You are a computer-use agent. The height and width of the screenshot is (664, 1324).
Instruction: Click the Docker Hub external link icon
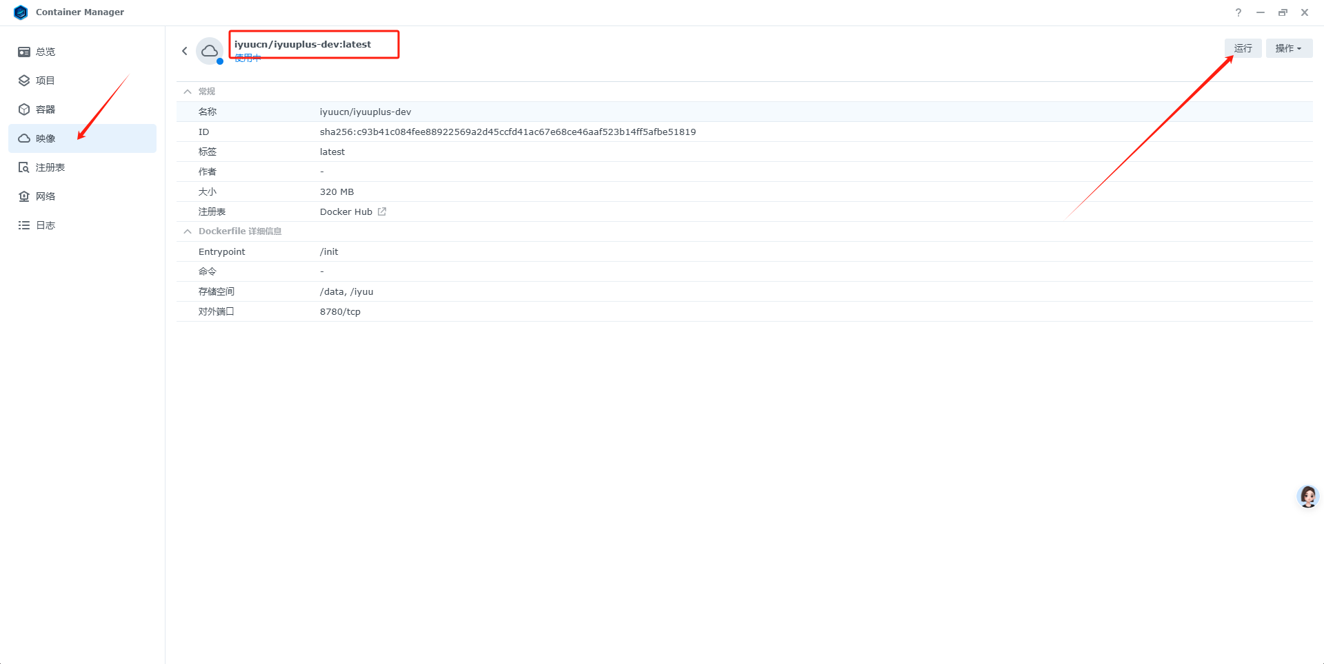[382, 211]
